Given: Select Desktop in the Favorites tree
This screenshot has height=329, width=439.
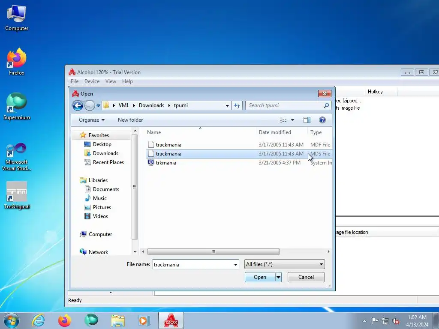Looking at the screenshot, I should click(x=102, y=144).
